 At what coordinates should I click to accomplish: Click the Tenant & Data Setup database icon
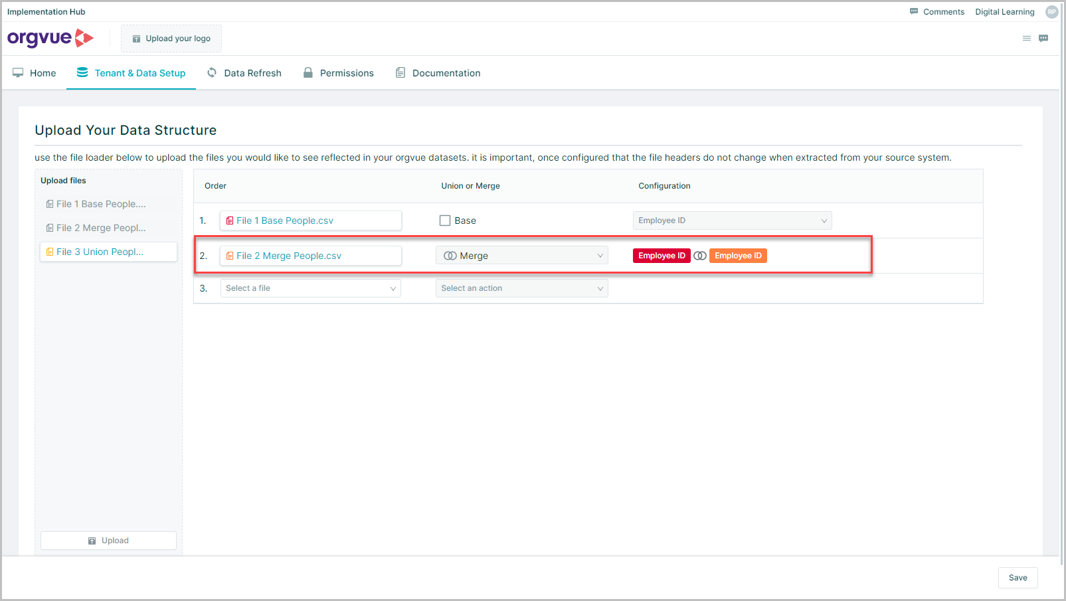82,72
